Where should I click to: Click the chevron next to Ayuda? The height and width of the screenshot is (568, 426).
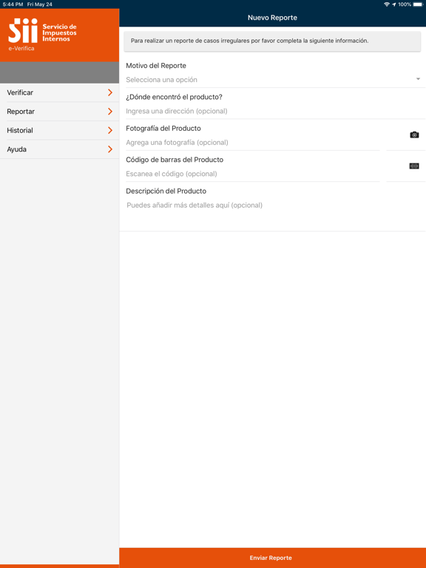110,149
